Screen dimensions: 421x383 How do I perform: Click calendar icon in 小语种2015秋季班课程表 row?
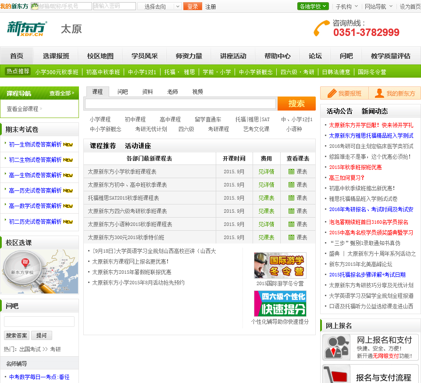[291, 224]
